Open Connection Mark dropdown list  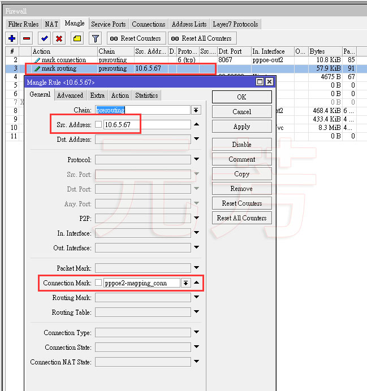pos(186,283)
